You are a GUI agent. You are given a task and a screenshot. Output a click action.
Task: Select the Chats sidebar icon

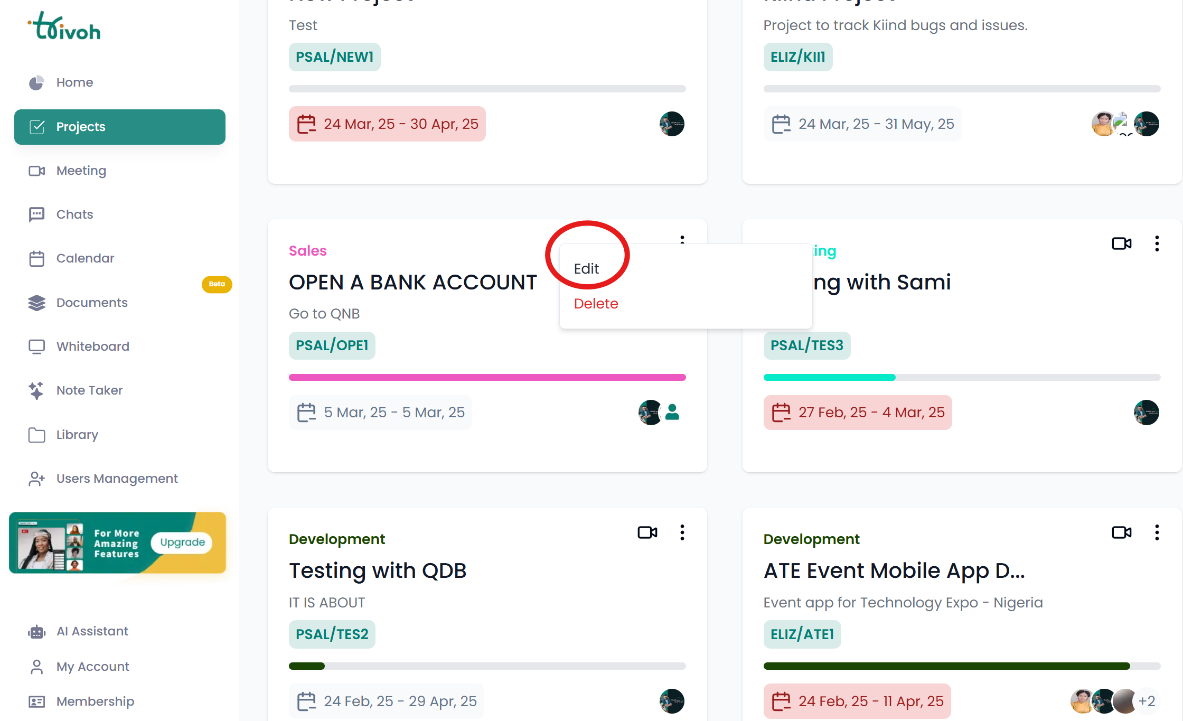pos(36,214)
